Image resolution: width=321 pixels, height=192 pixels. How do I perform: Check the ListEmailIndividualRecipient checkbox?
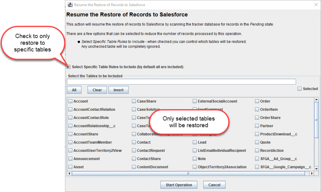195,150
